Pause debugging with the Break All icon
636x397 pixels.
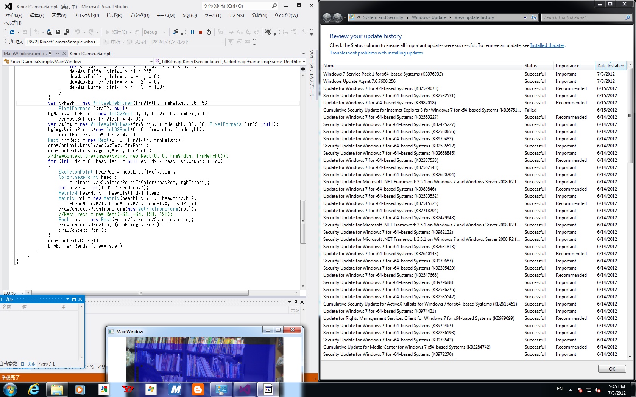192,32
